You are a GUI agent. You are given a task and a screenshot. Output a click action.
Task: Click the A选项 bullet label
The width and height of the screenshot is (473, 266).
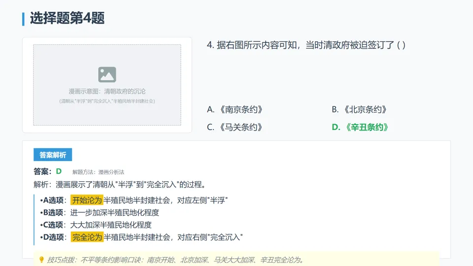(53, 200)
